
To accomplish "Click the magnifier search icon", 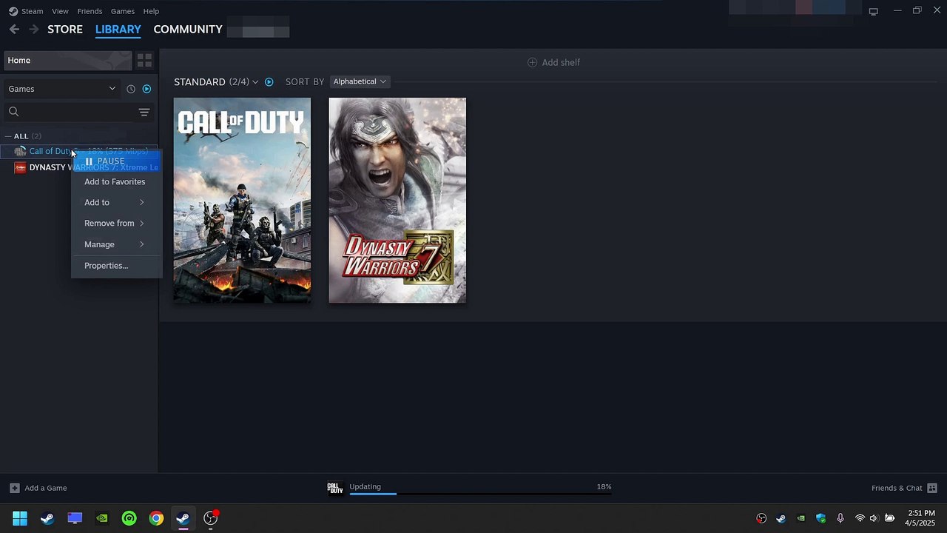I will pos(13,112).
